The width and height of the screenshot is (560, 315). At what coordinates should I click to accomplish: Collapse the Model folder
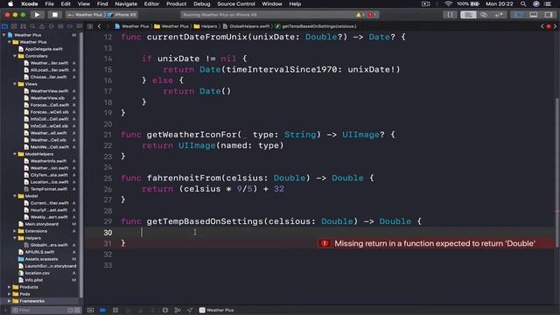[15, 196]
